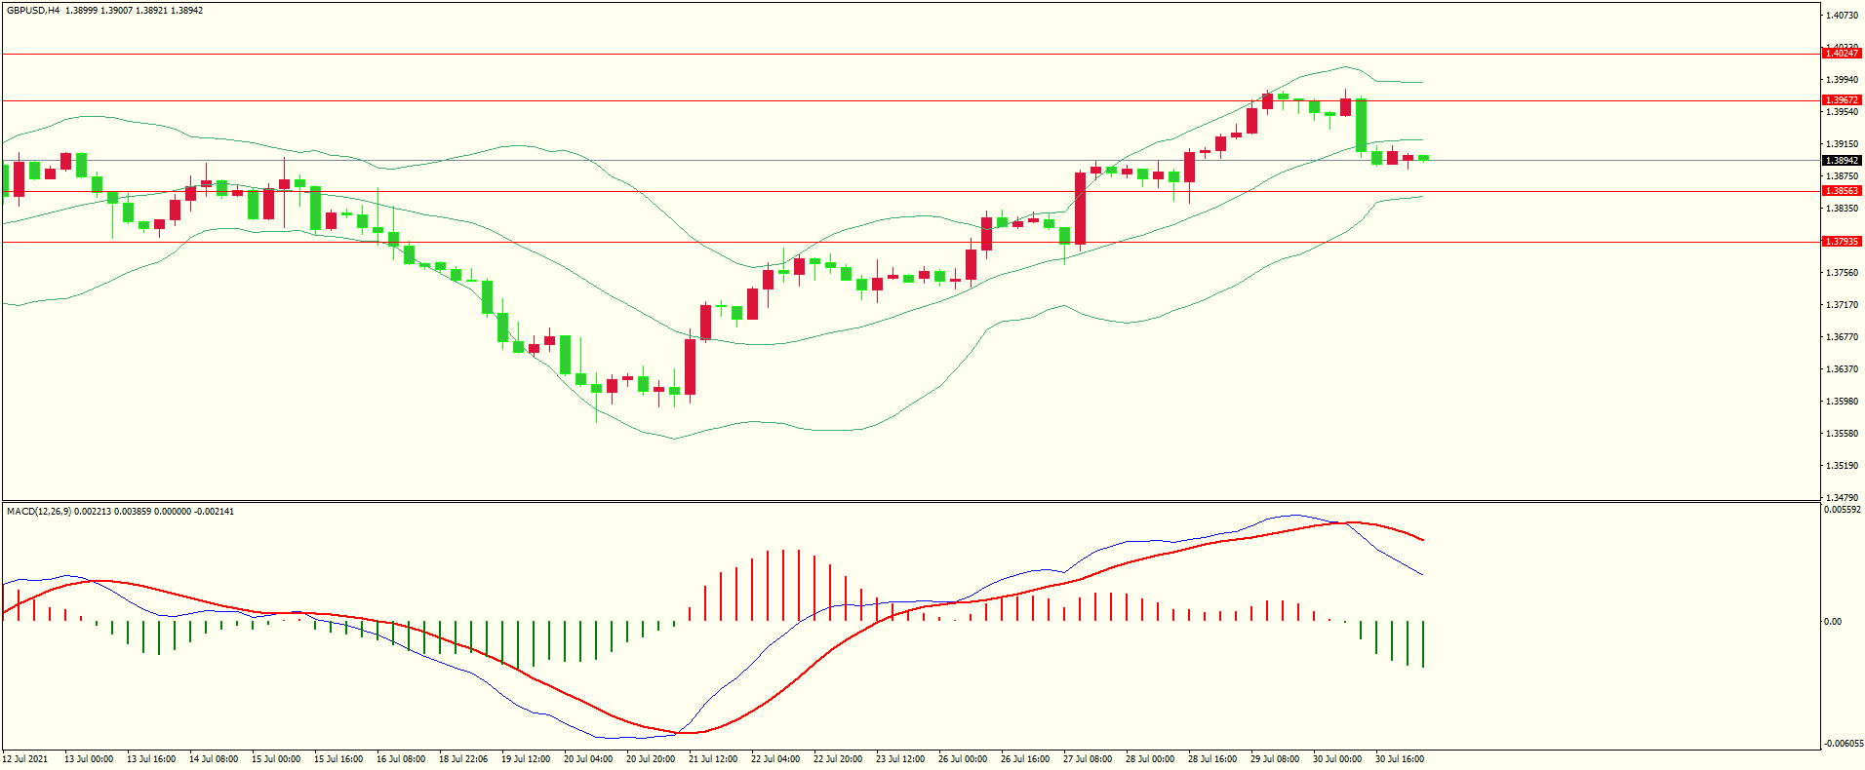Screen dimensions: 1865x770
Task: Click the 1.38563 red price label
Action: click(1842, 192)
